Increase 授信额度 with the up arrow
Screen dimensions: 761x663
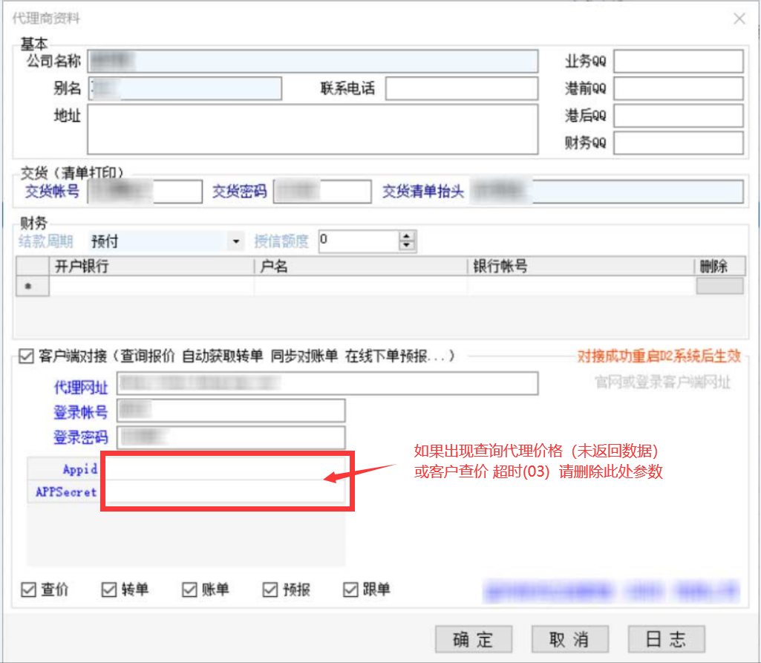(x=406, y=236)
